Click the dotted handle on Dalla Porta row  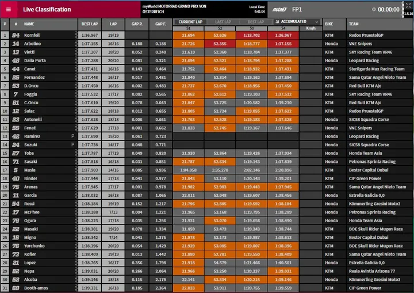[x=76, y=60]
